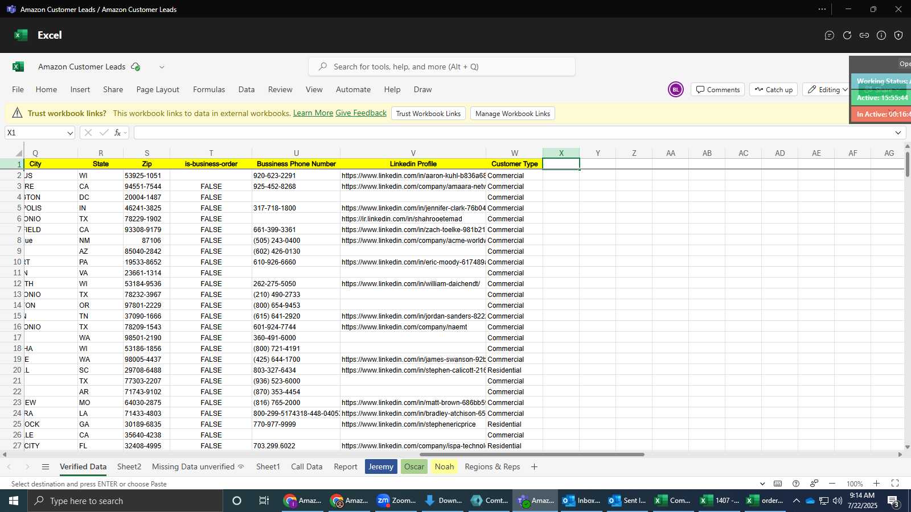This screenshot has height=512, width=911.
Task: Click the horizontal scrollbar thumb
Action: pos(532,455)
